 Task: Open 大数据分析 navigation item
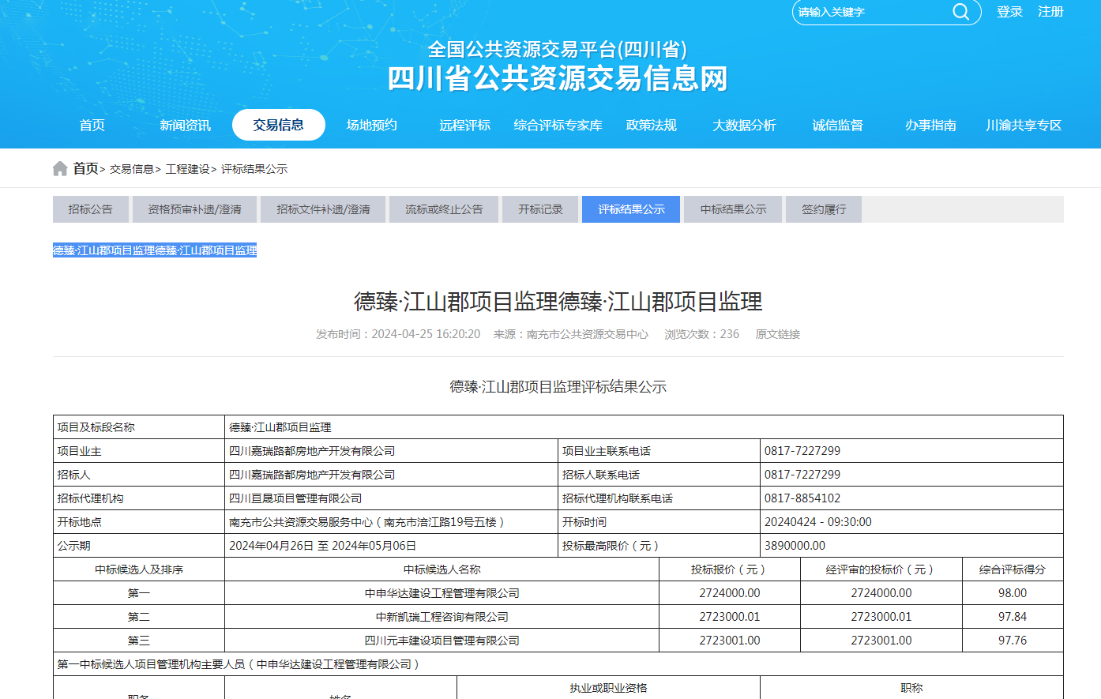pyautogui.click(x=744, y=125)
